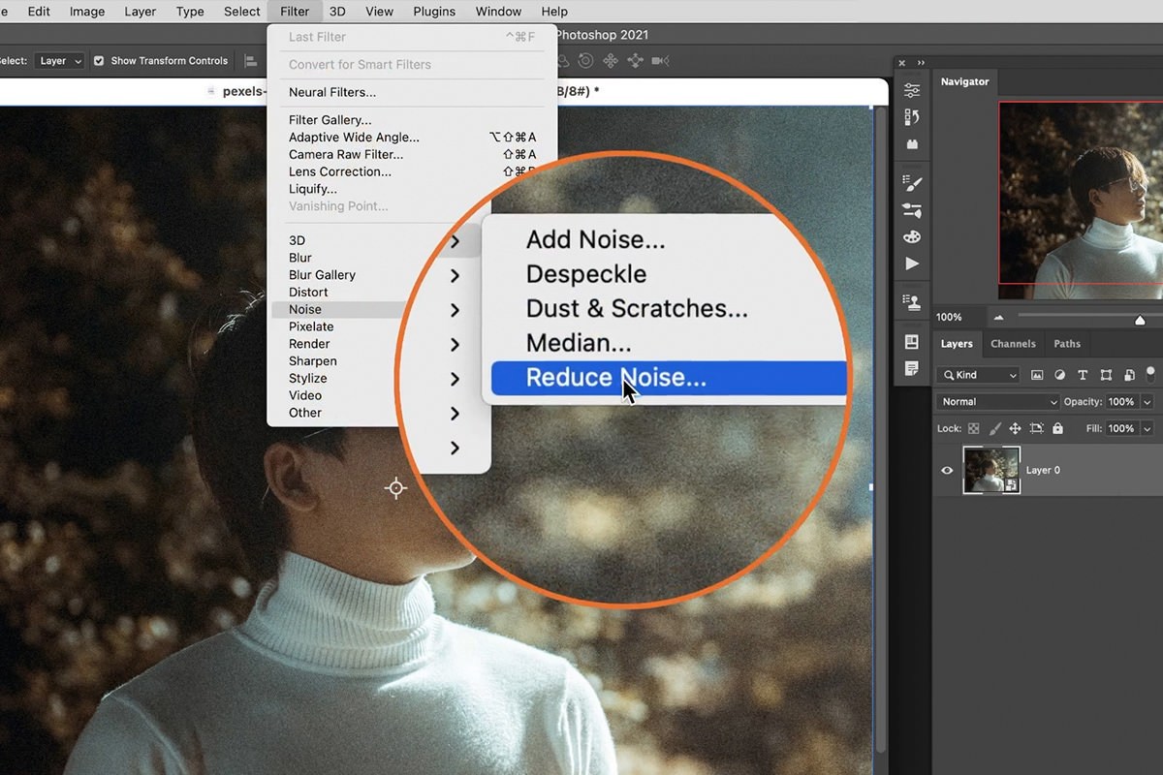The image size is (1163, 775).
Task: Select the pan 3D camera icon
Action: [611, 60]
